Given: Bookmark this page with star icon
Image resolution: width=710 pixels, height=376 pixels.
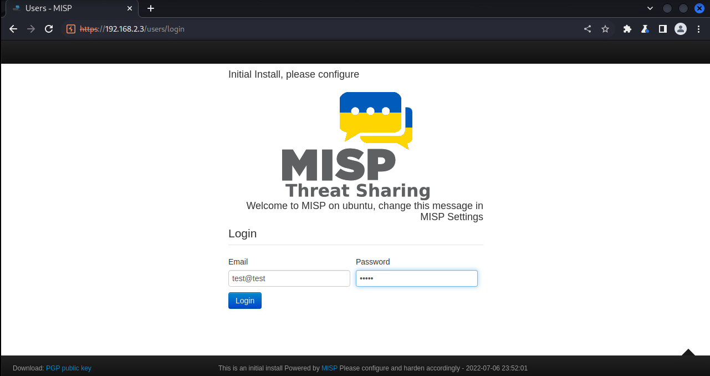Looking at the screenshot, I should (605, 29).
